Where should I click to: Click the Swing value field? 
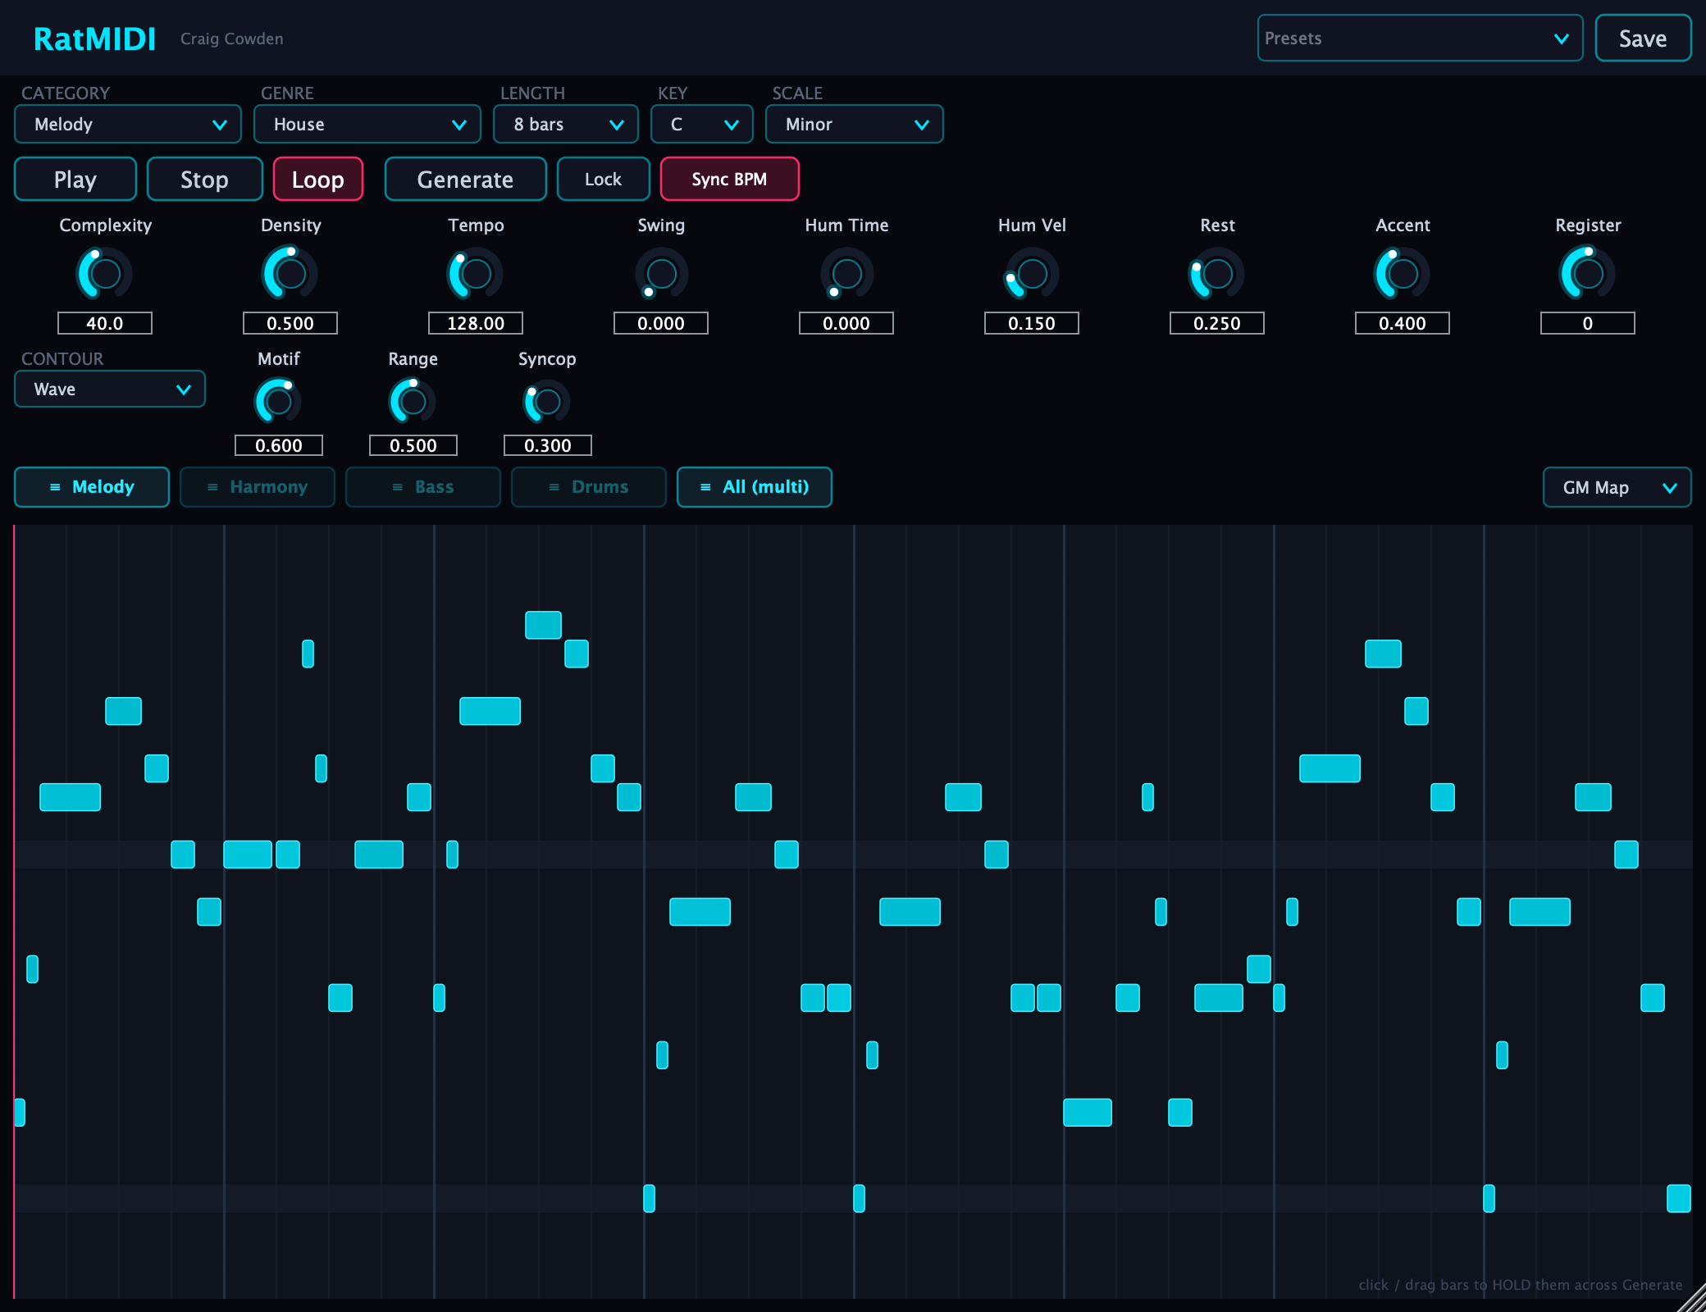(x=661, y=323)
